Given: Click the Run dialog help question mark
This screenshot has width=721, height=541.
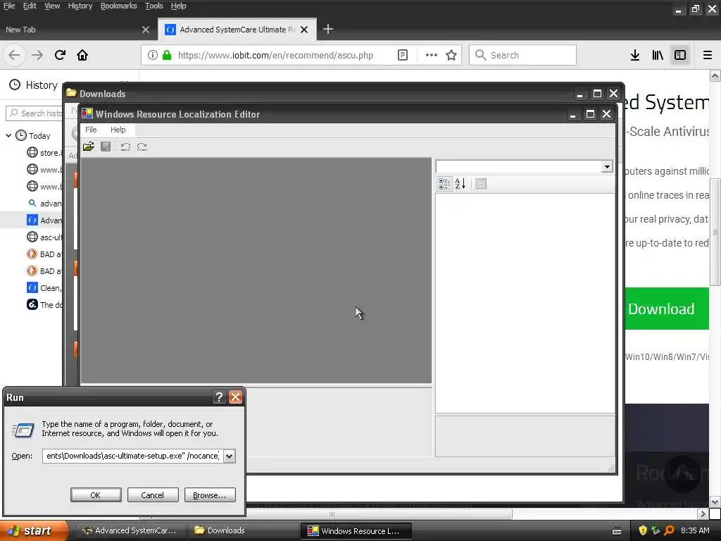Looking at the screenshot, I should click(x=220, y=397).
